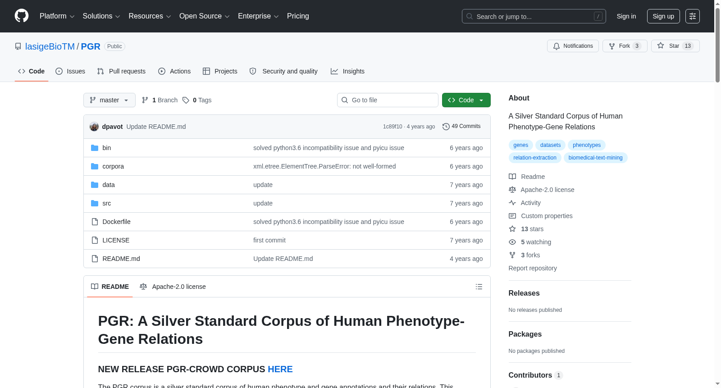Star the PGR repository
Viewport: 721px width, 388px height.
click(675, 46)
